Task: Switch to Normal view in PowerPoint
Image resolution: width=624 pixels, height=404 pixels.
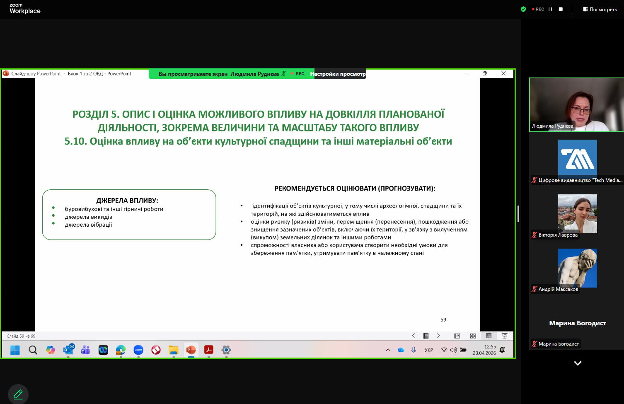Action: 457,336
